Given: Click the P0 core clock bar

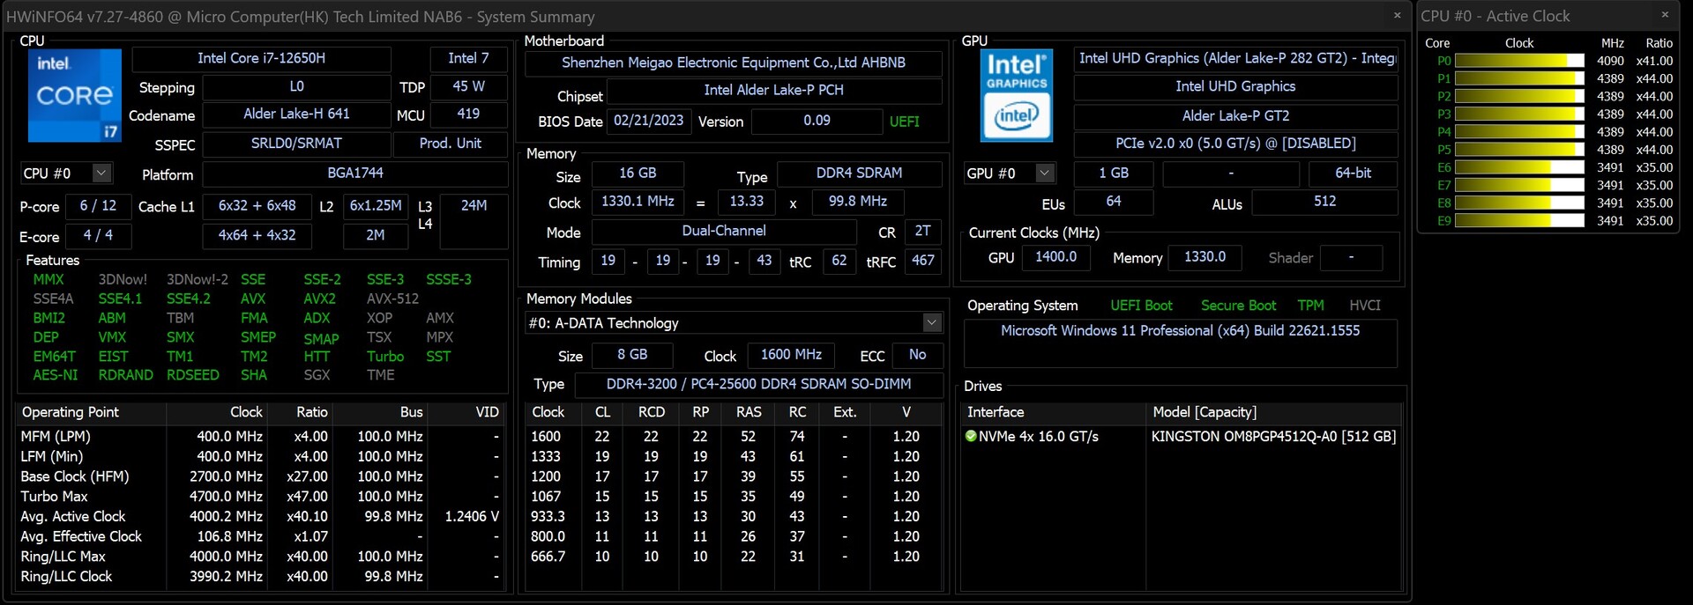Looking at the screenshot, I should point(1520,61).
